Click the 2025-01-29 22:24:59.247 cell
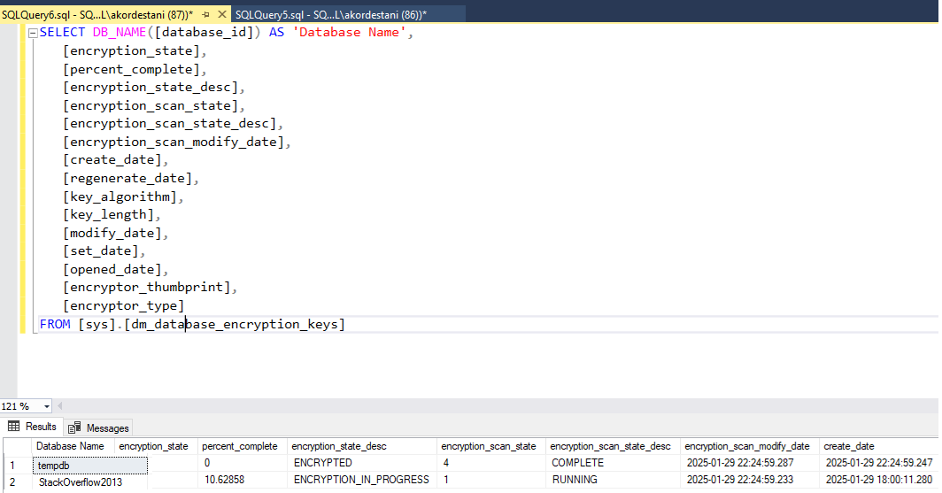Image resolution: width=942 pixels, height=493 pixels. tap(879, 463)
